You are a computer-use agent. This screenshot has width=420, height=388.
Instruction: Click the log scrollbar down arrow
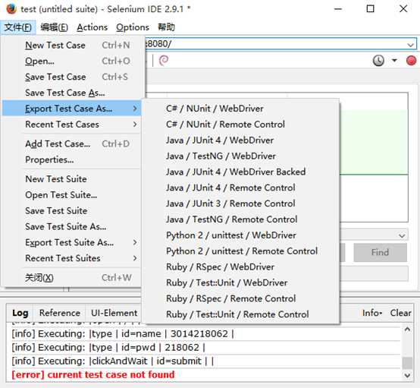click(x=407, y=375)
